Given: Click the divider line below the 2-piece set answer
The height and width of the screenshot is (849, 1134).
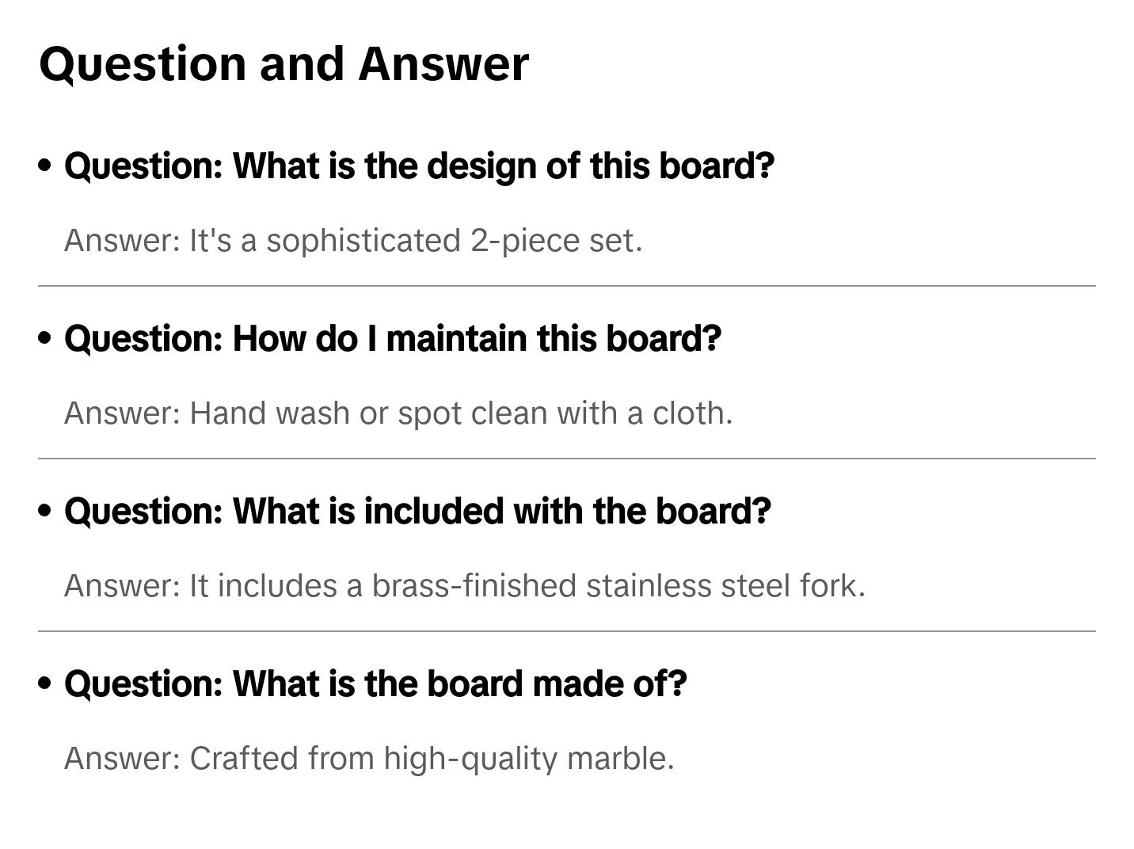Looking at the screenshot, I should coord(567,286).
